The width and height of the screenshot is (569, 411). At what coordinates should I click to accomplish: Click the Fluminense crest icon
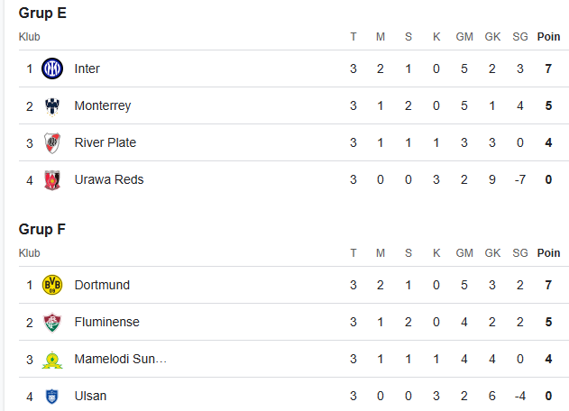tap(52, 322)
